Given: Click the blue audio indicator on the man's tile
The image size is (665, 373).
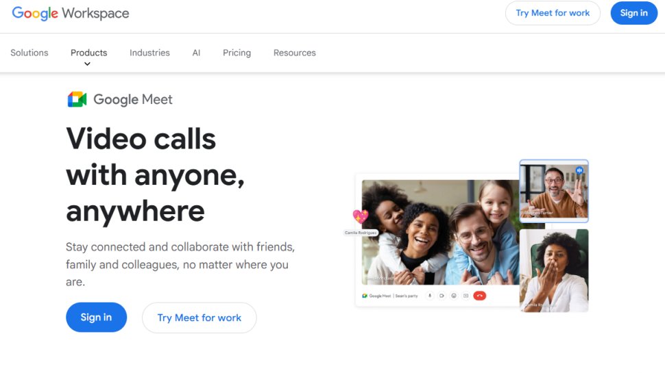Looking at the screenshot, I should [x=579, y=170].
